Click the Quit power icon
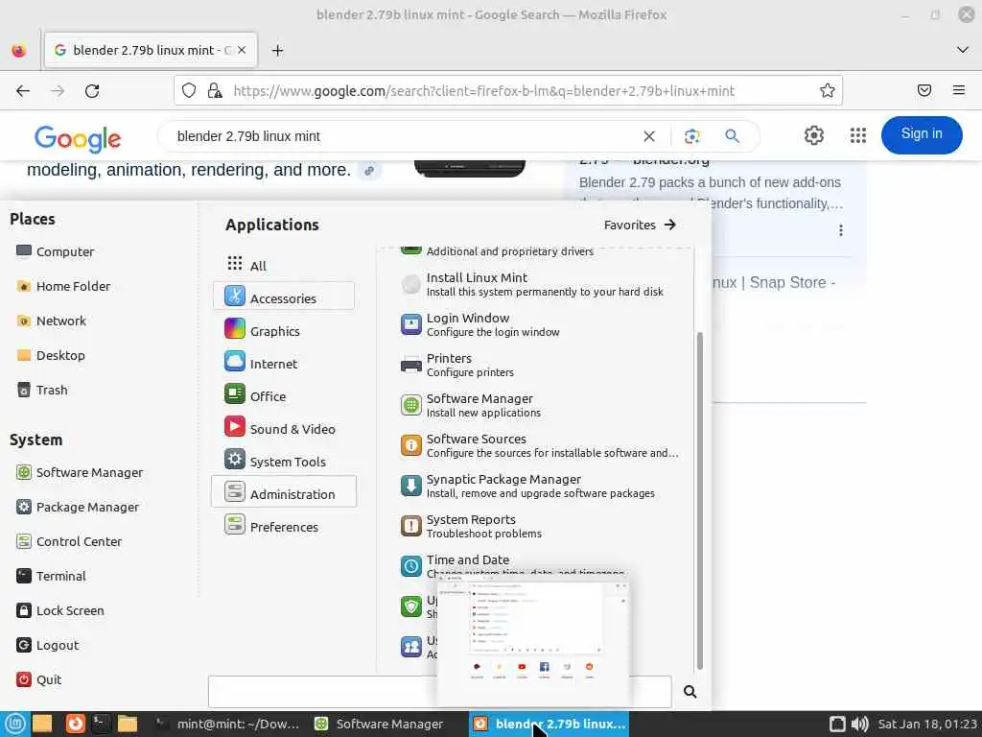982x737 pixels. coord(24,679)
